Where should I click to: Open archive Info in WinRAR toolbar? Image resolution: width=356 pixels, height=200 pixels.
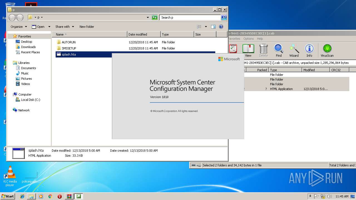(x=309, y=50)
